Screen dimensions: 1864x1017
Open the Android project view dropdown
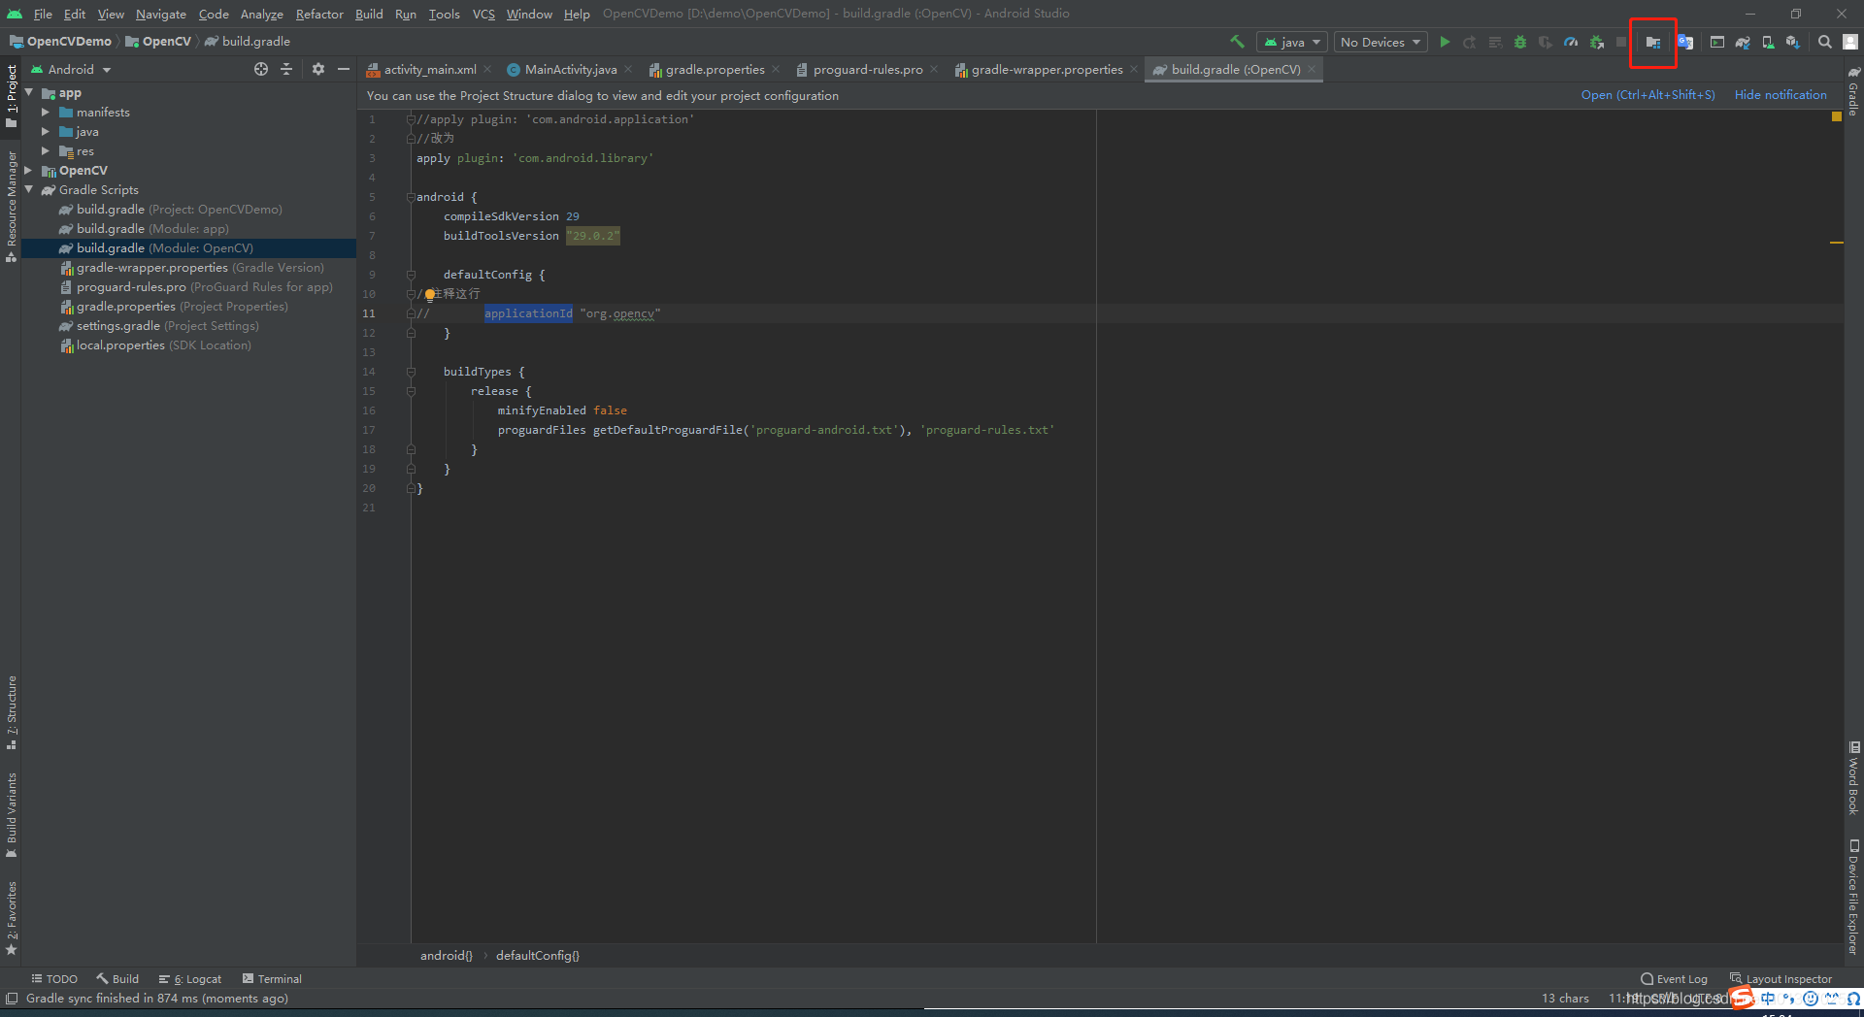[x=71, y=69]
